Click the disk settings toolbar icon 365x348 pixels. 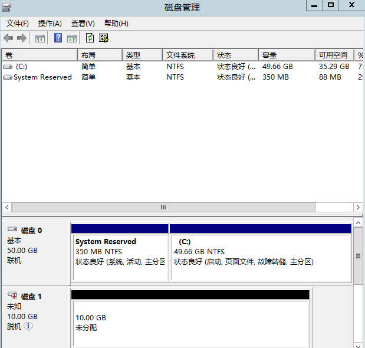click(104, 38)
